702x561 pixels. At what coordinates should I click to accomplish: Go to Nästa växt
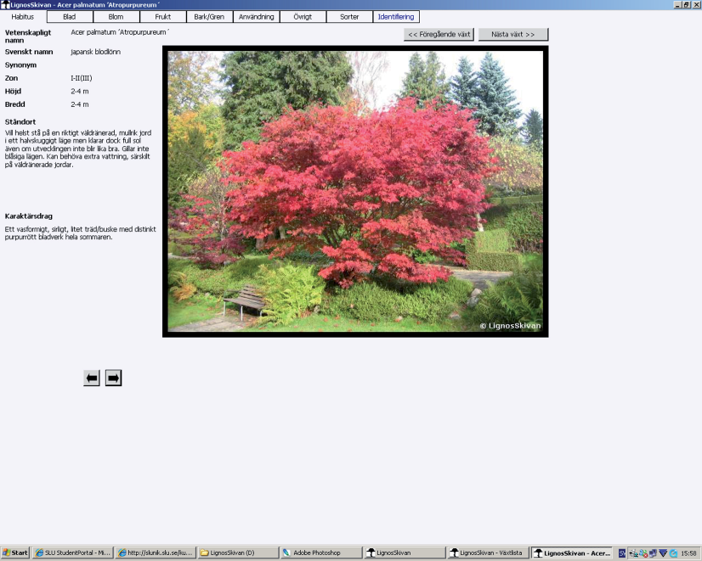(513, 35)
